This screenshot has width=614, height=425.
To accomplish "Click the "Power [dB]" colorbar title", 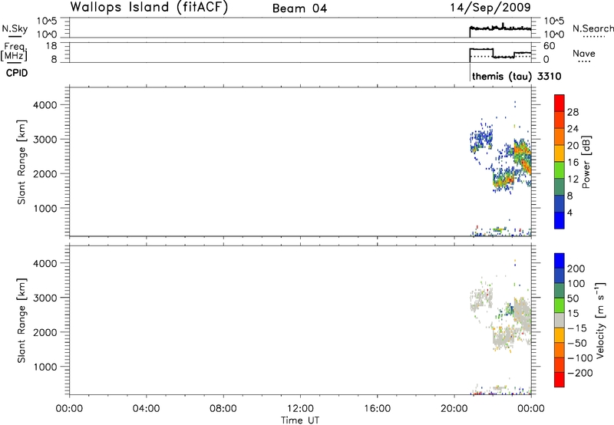I will (586, 162).
